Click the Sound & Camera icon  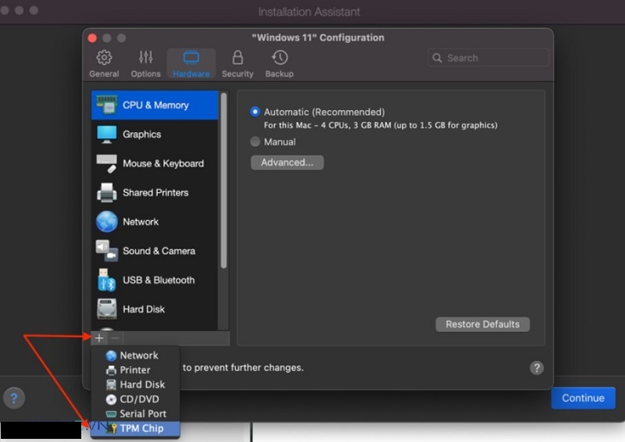pyautogui.click(x=107, y=251)
